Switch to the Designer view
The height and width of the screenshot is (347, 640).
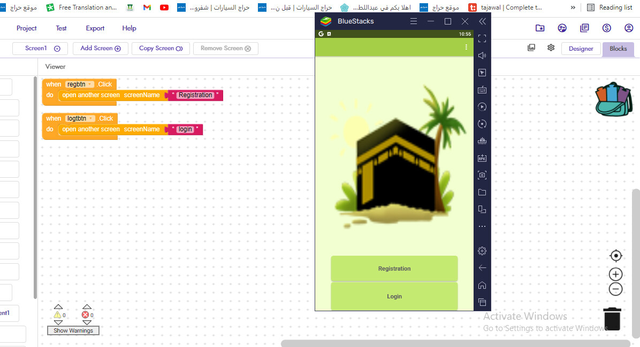[581, 49]
